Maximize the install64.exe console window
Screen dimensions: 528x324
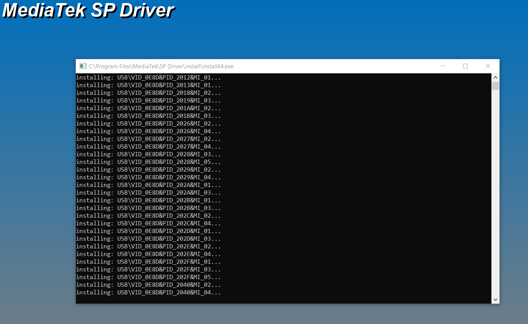465,66
